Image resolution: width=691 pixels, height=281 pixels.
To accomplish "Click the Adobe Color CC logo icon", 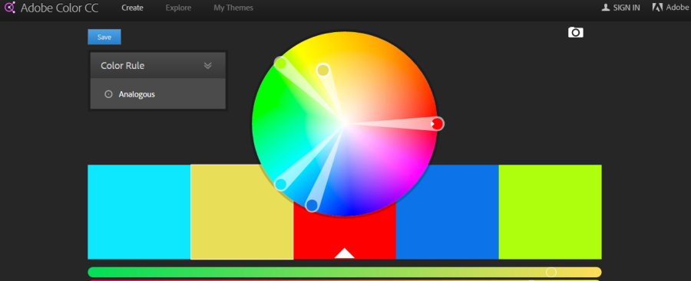I will coord(9,8).
